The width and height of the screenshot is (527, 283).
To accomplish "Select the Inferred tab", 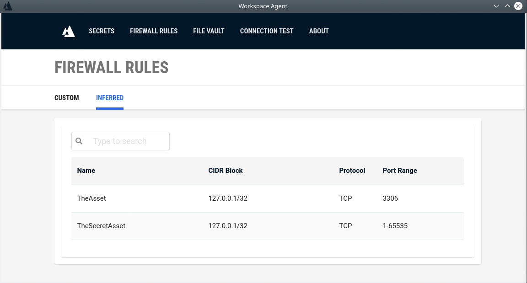I will point(110,98).
